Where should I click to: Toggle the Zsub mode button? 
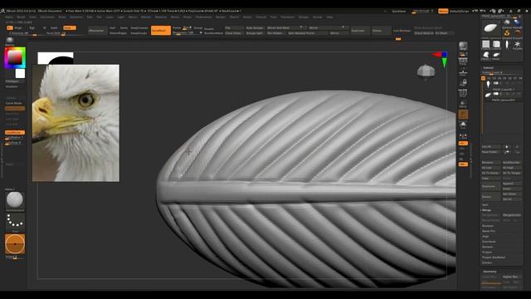(x=70, y=27)
